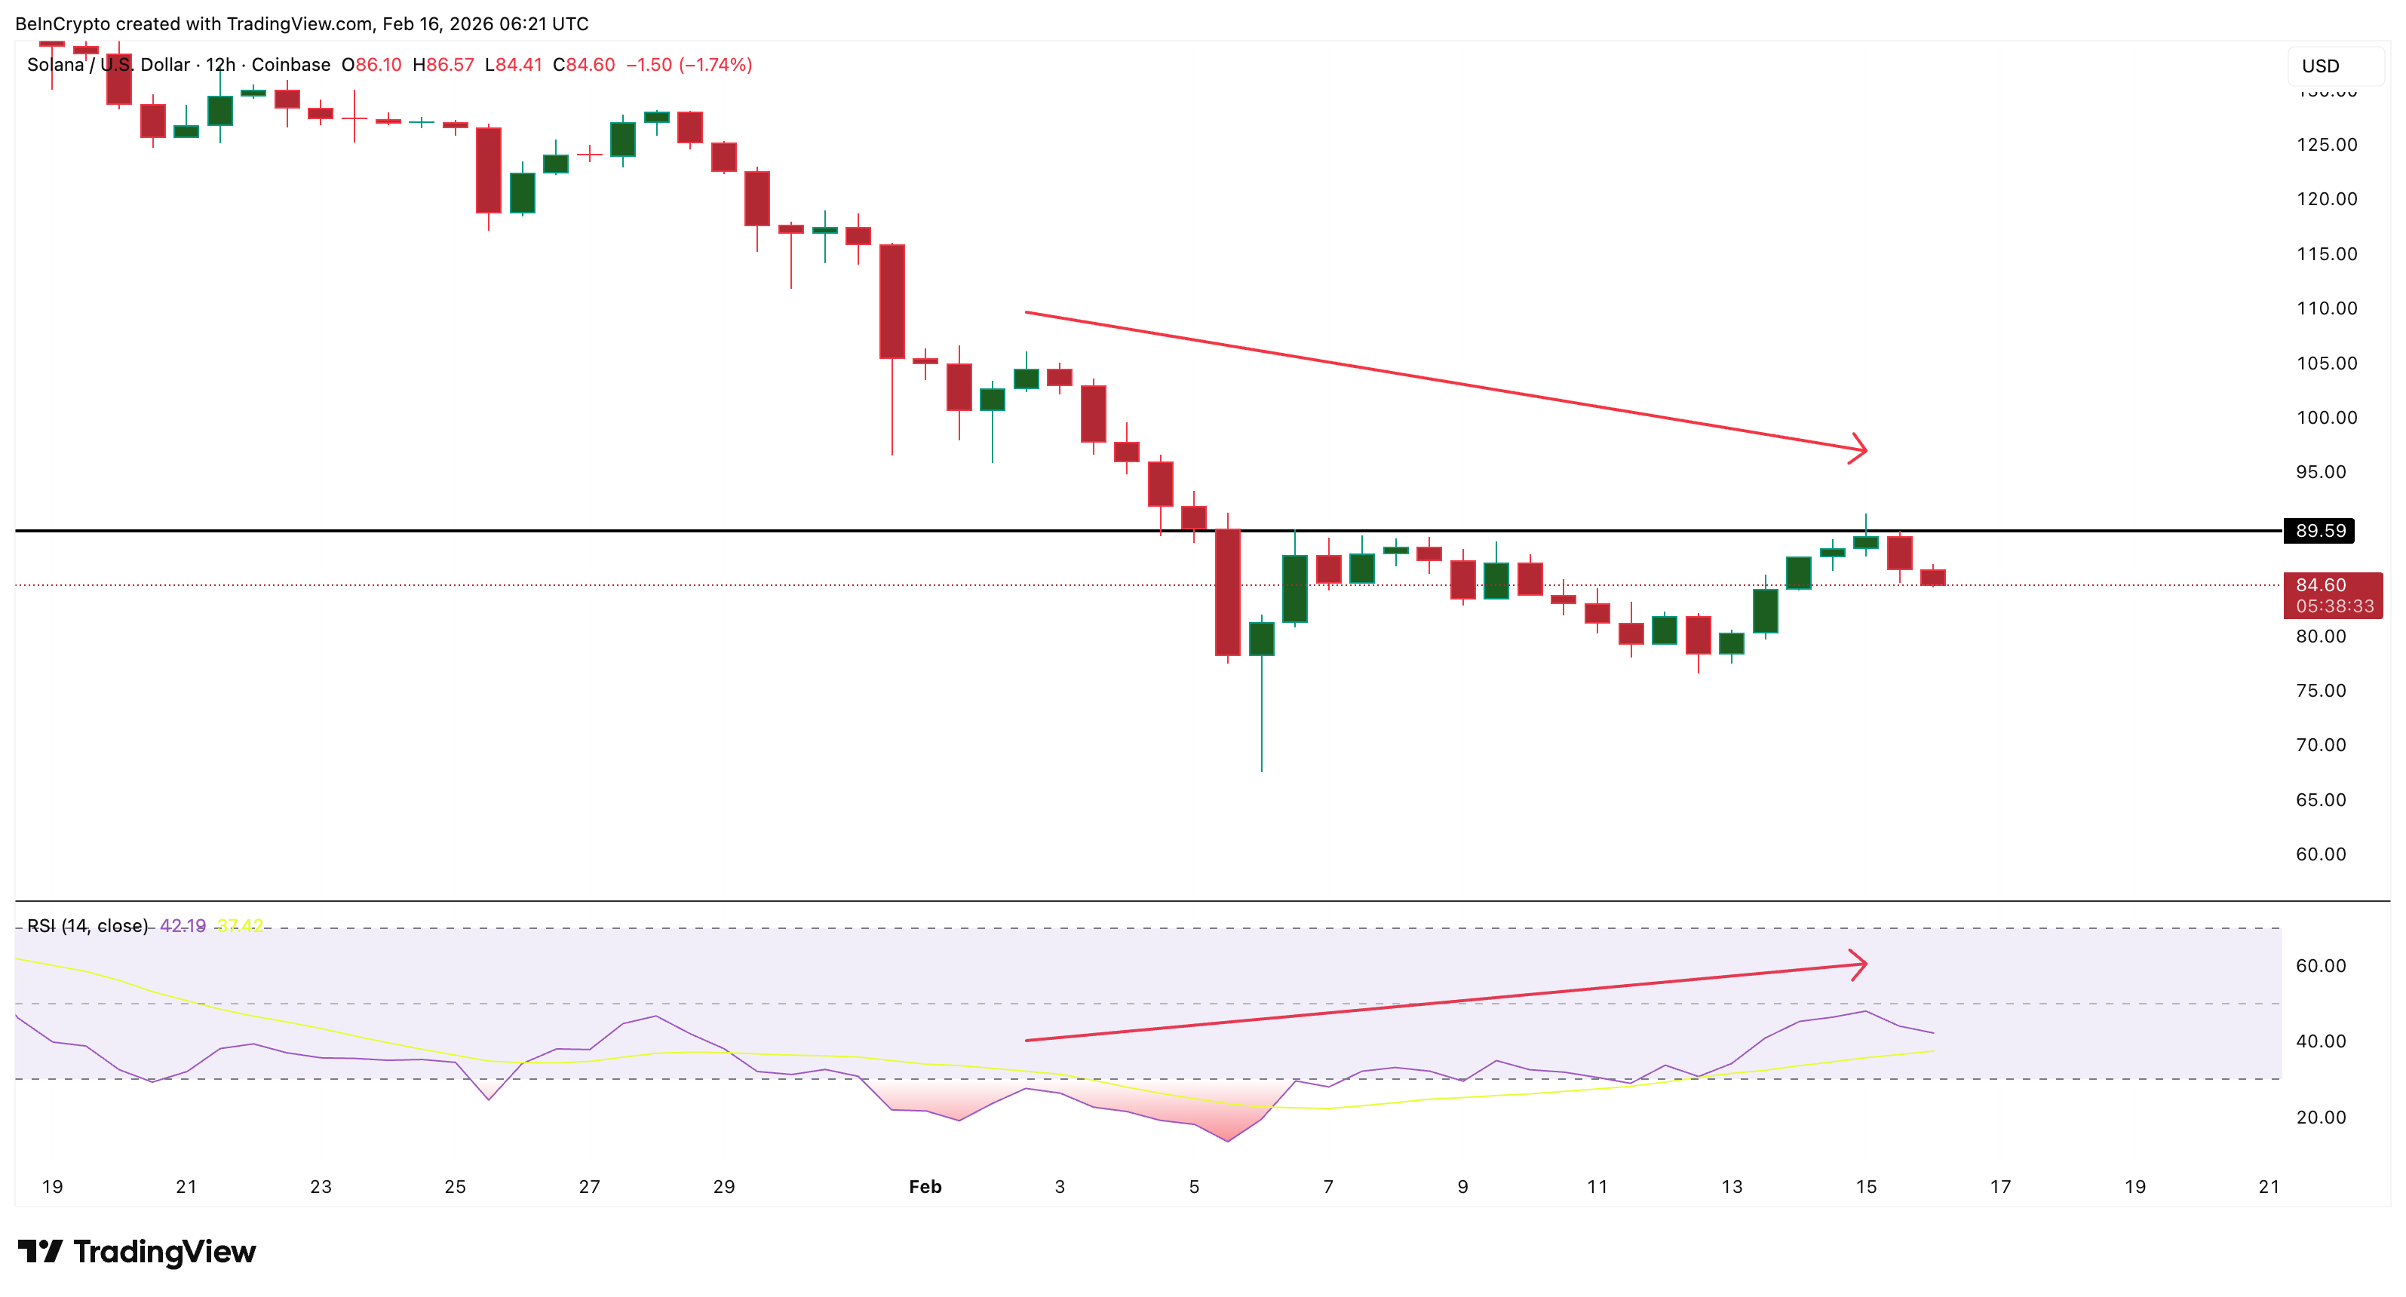Image resolution: width=2406 pixels, height=1297 pixels.
Task: Select the Feb label on the time axis
Action: [925, 1187]
